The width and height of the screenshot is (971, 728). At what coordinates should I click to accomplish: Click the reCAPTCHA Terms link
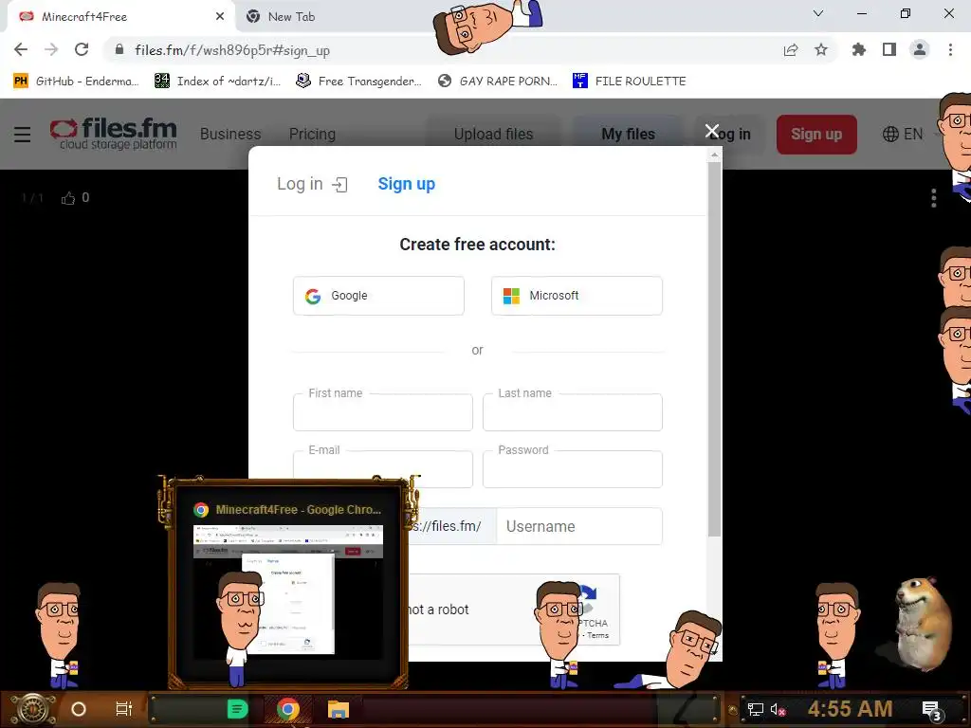pyautogui.click(x=597, y=635)
